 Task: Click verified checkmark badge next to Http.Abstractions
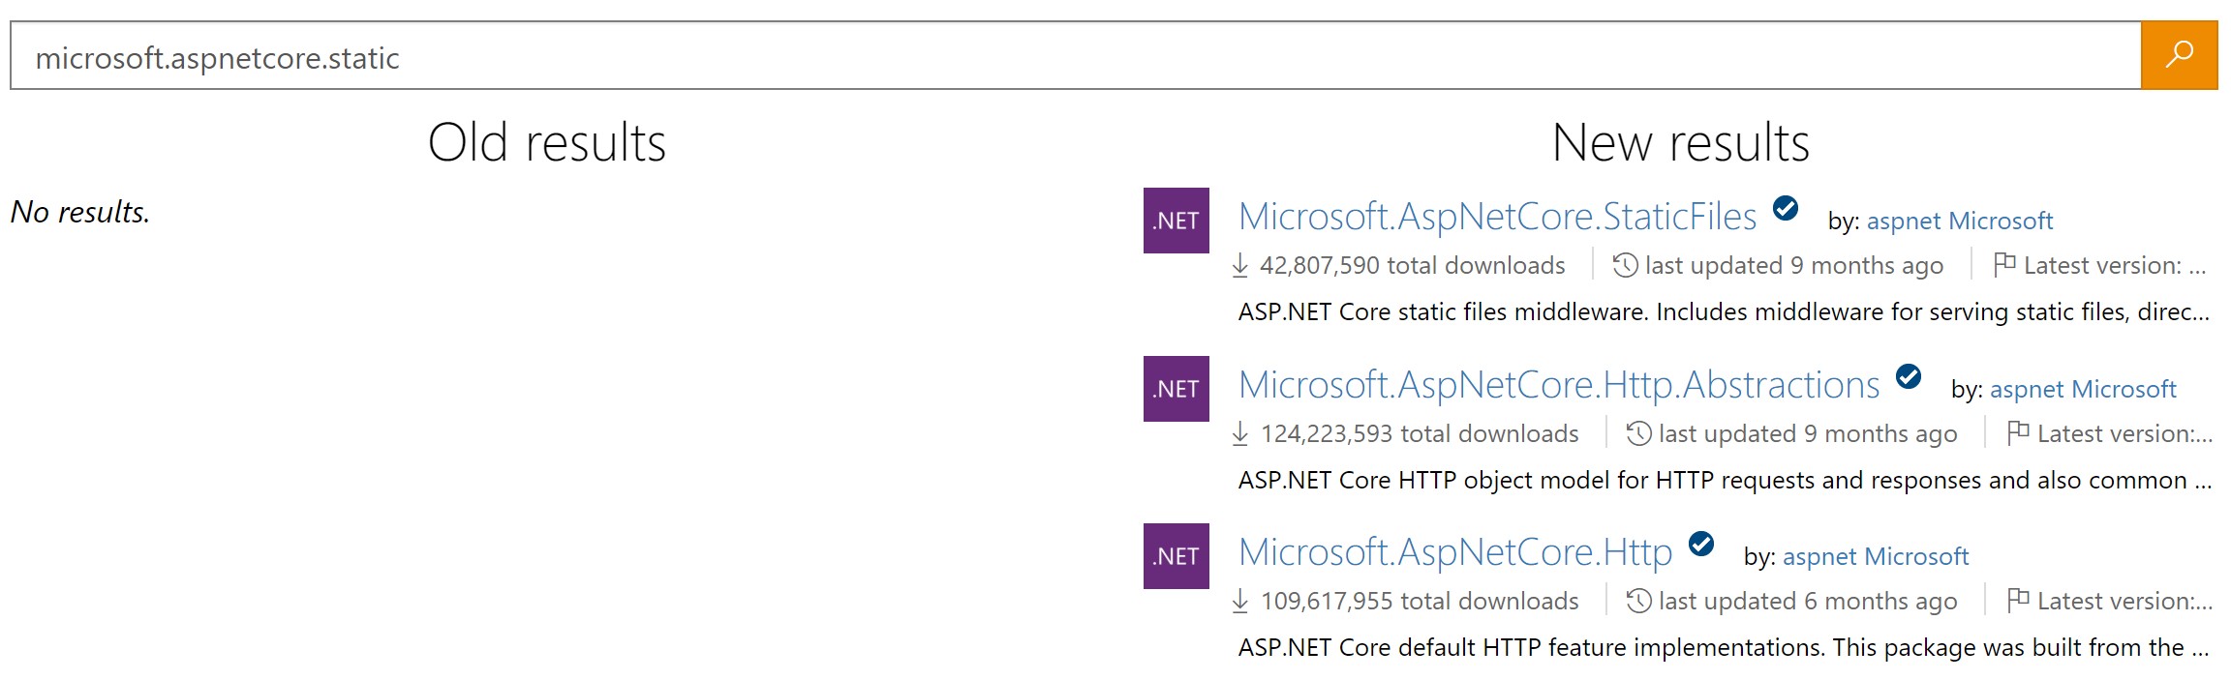(x=1908, y=376)
